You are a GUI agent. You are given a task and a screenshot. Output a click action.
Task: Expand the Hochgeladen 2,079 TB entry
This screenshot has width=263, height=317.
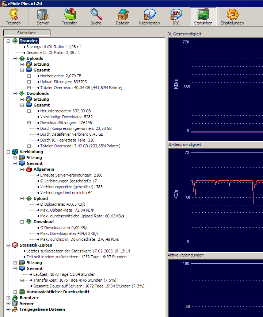(x=29, y=76)
